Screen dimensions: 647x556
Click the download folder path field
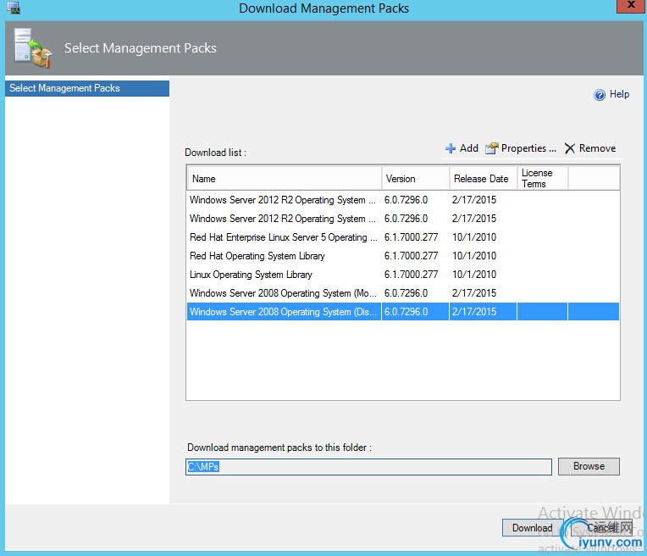[x=368, y=467]
